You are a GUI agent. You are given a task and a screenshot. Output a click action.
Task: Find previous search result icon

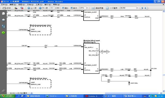tap(141, 8)
